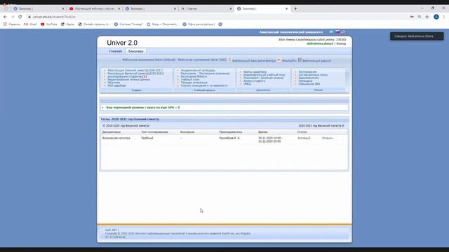The width and height of the screenshot is (449, 252).
Task: Open the Текущая аттестация link
Action: [194, 83]
